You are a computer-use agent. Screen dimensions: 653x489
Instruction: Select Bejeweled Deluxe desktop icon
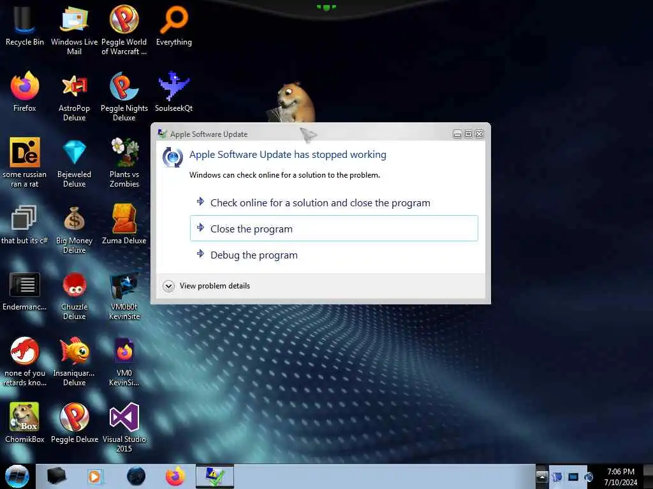74,162
